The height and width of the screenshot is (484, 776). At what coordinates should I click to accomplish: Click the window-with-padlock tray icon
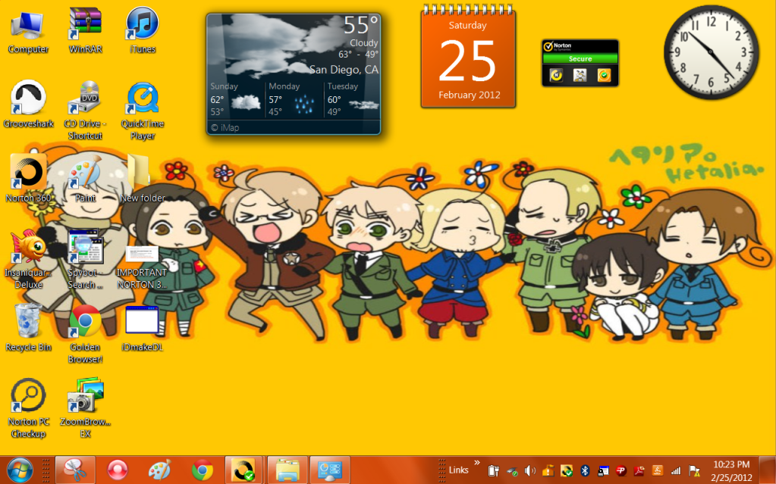point(603,470)
